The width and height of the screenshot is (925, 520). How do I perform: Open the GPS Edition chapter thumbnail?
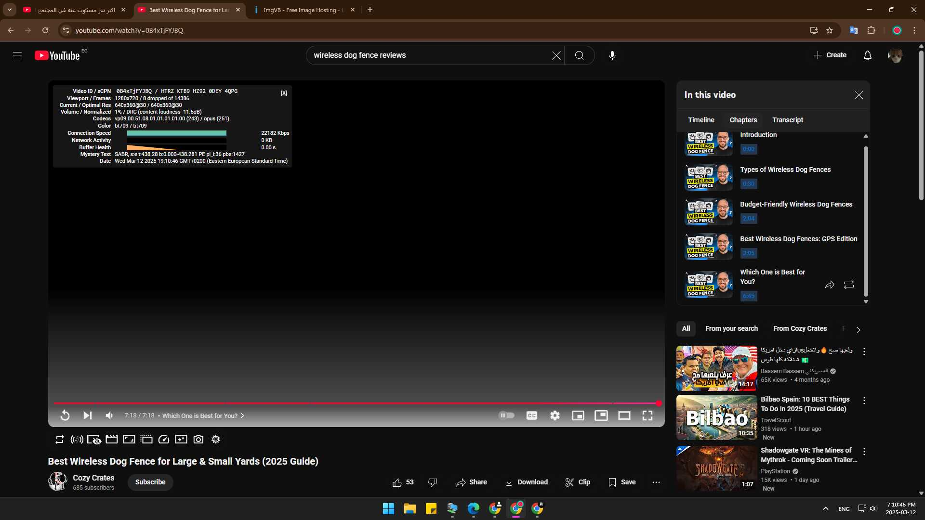pyautogui.click(x=708, y=247)
